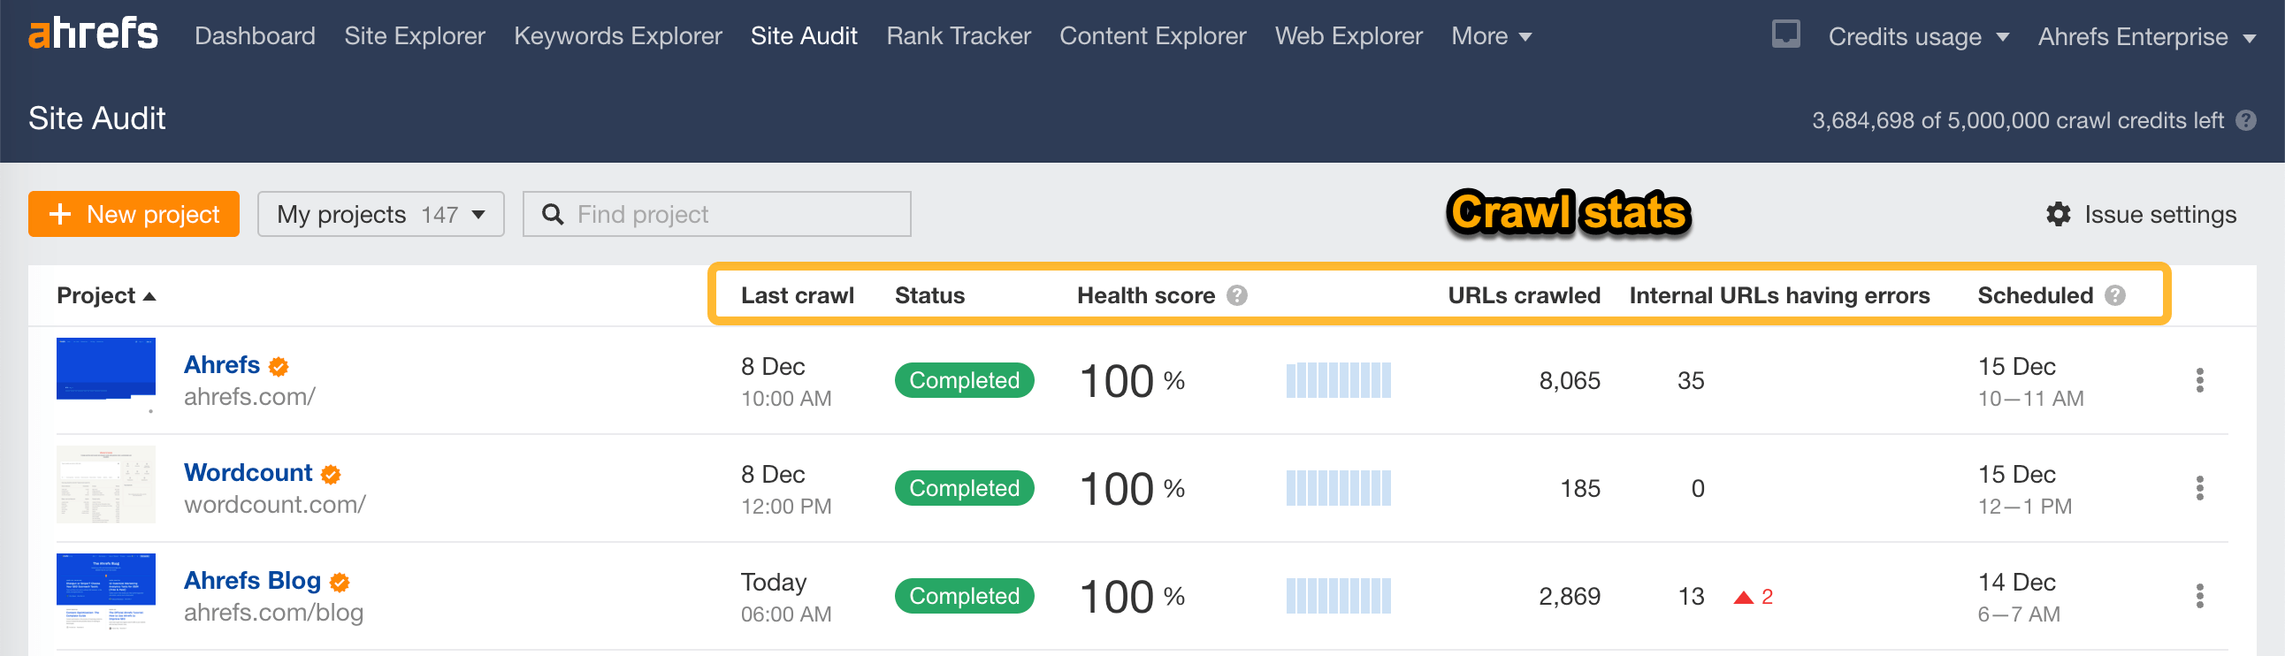
Task: Click the Ahrefs logo
Action: coord(93,34)
